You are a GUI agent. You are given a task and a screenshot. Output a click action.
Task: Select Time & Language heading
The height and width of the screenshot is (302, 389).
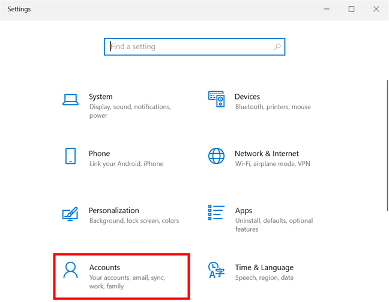pos(264,268)
